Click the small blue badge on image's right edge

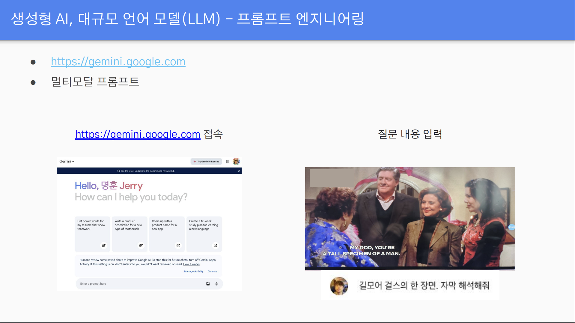511,227
